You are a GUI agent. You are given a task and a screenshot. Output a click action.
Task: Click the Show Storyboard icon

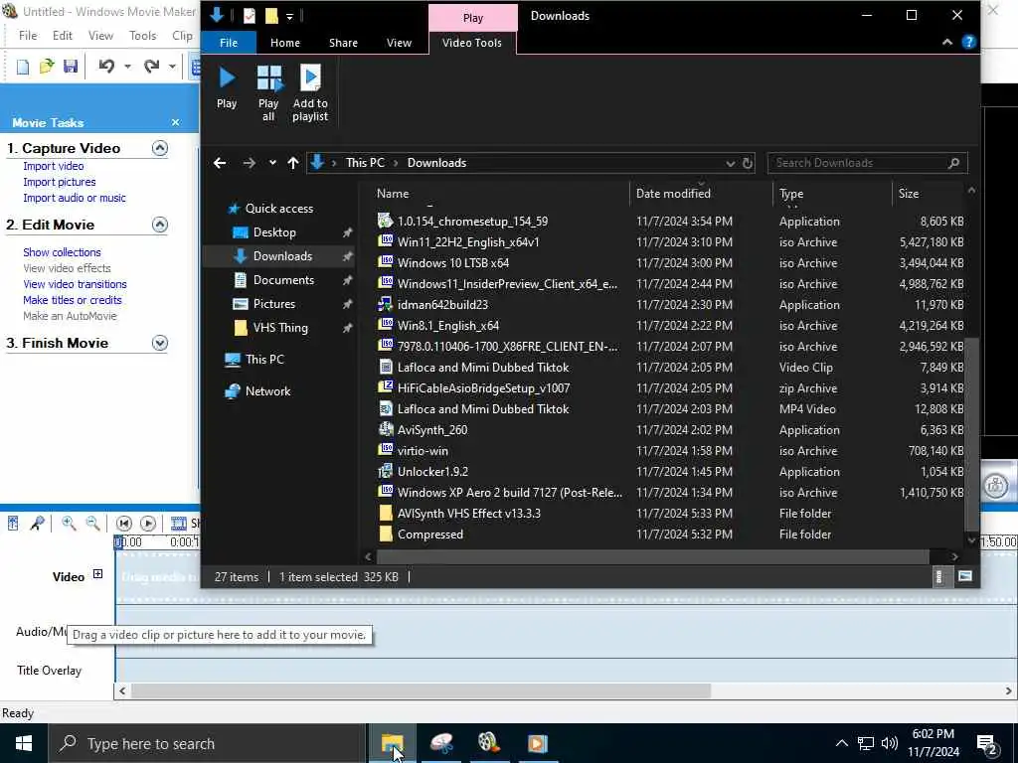point(178,524)
